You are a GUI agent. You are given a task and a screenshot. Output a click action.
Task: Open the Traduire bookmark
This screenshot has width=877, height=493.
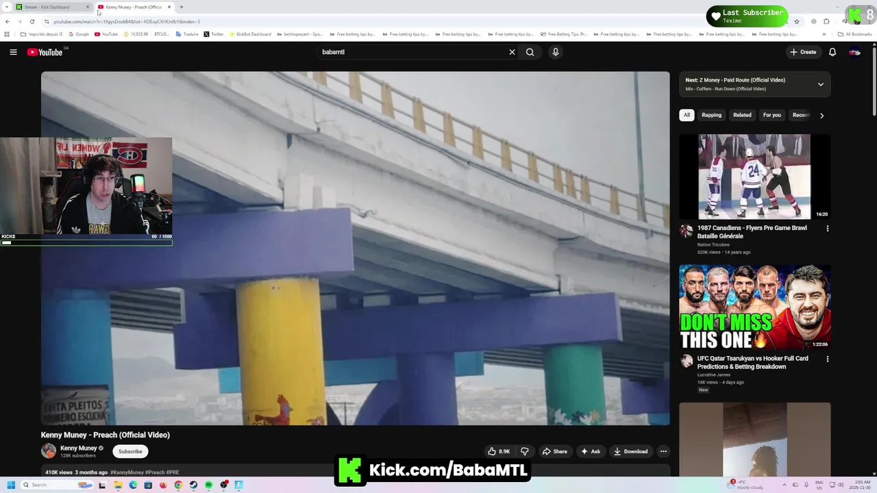186,34
